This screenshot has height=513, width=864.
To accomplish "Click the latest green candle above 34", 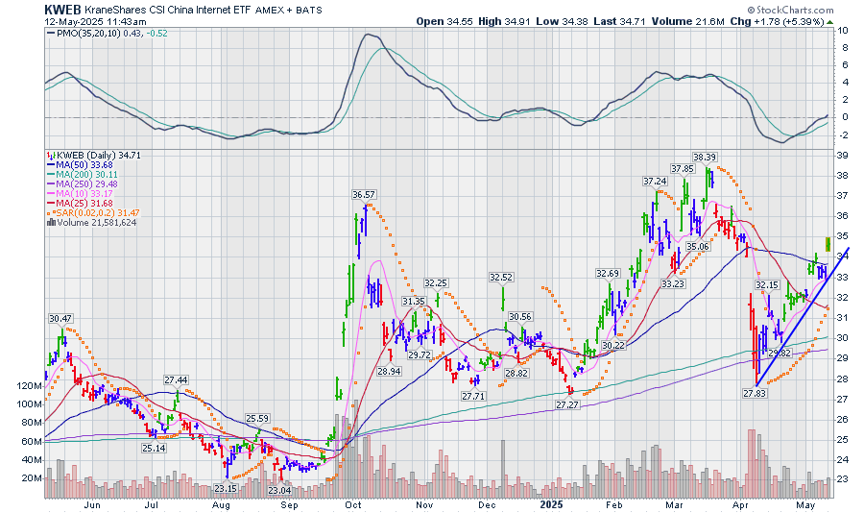I will coord(828,244).
